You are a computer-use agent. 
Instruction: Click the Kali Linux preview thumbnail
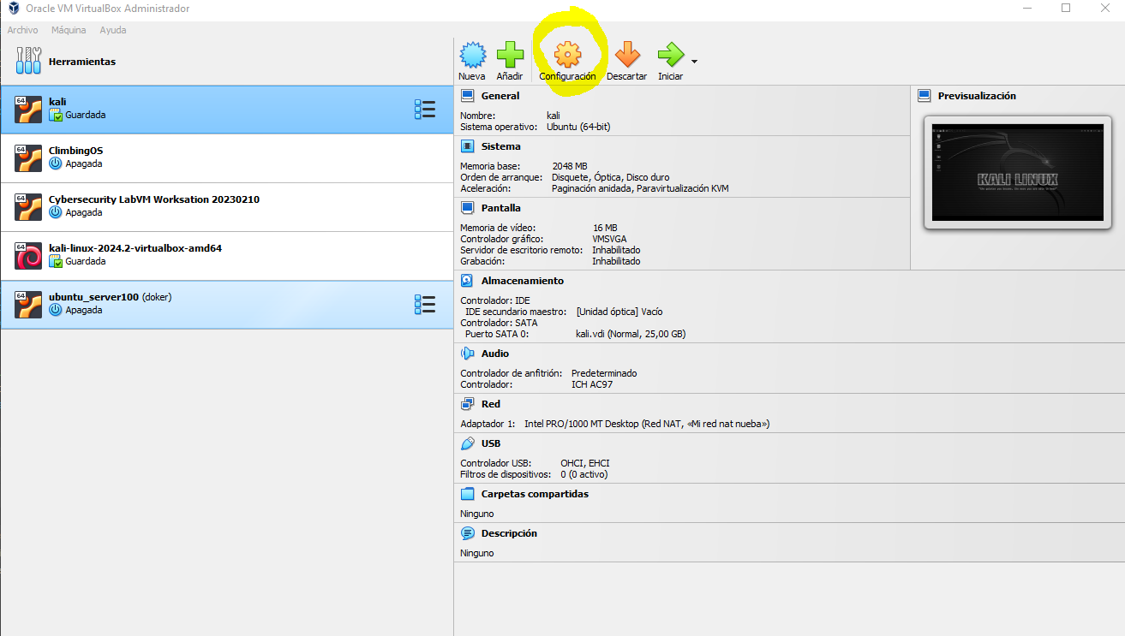[x=1017, y=173]
